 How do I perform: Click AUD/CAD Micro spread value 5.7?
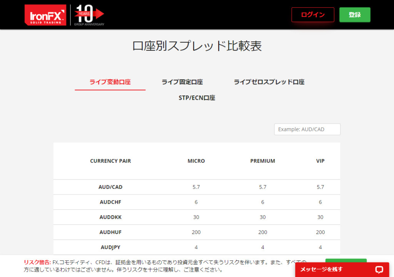click(196, 187)
